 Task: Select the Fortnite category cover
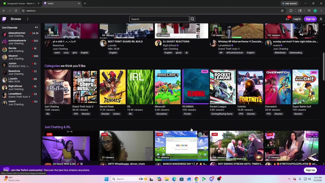250,87
